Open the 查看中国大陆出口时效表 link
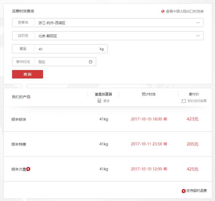This screenshot has height=201, width=215. (185, 11)
